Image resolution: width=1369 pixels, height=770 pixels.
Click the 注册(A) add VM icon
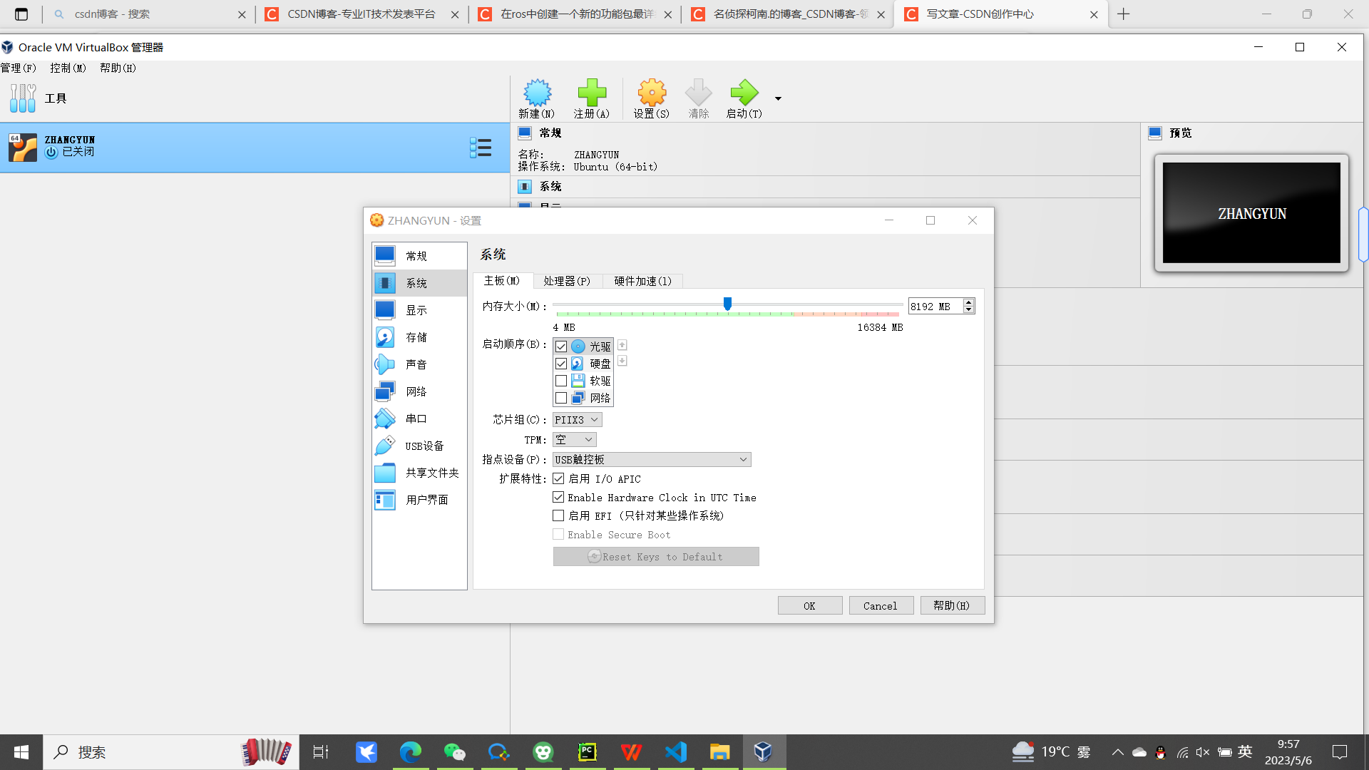(x=592, y=98)
